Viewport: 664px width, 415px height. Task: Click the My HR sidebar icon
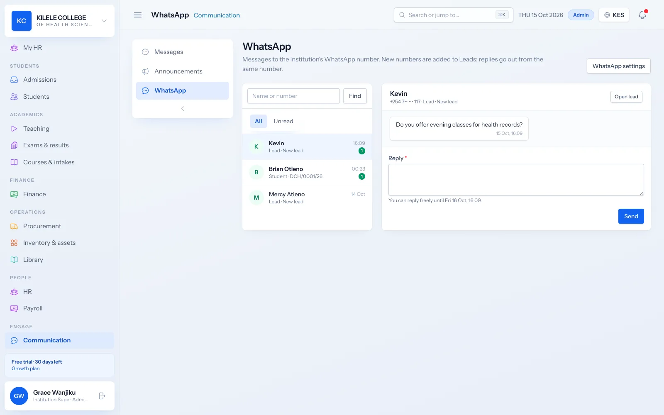click(14, 48)
